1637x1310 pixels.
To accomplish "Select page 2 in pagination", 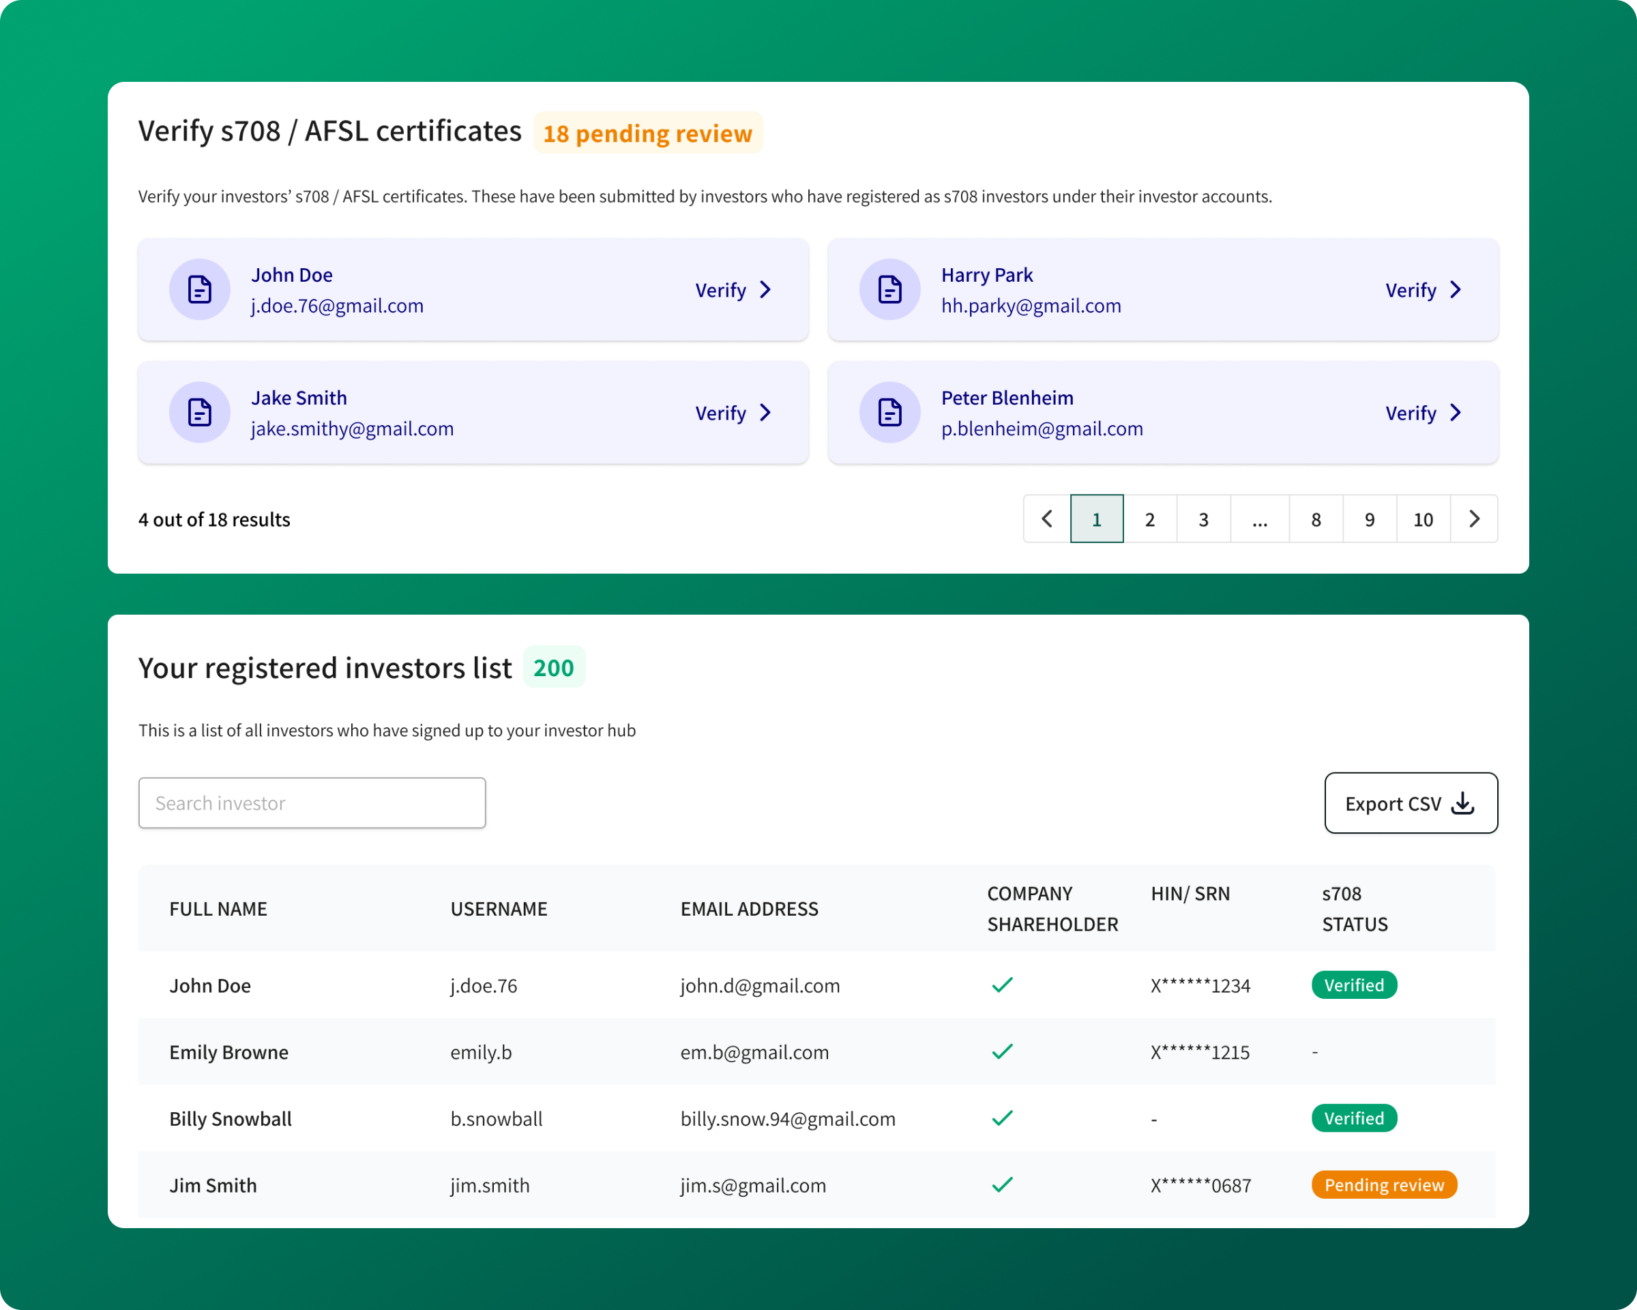I will [x=1149, y=519].
